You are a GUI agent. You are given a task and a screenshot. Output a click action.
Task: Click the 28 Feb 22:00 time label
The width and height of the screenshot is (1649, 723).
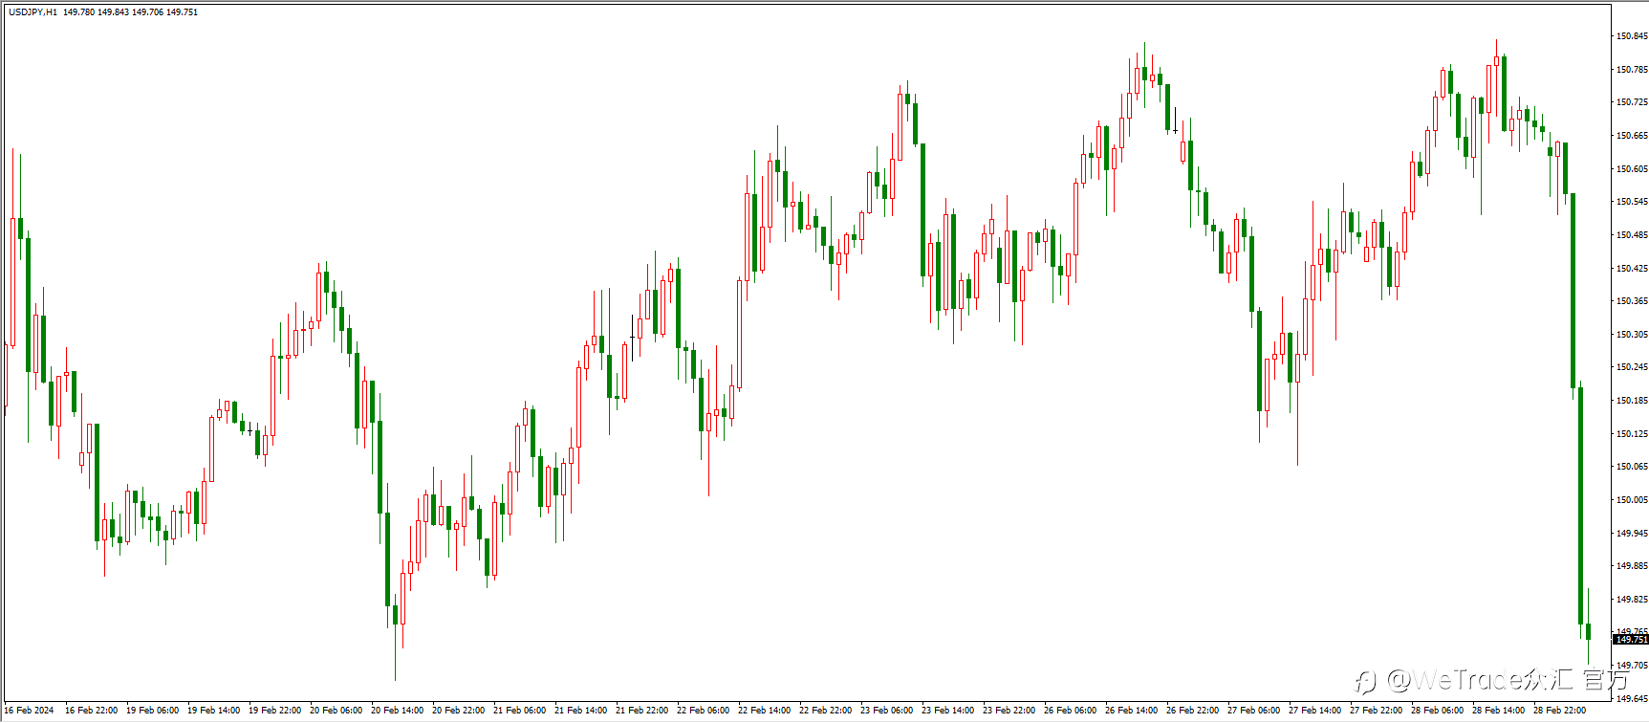(1560, 711)
